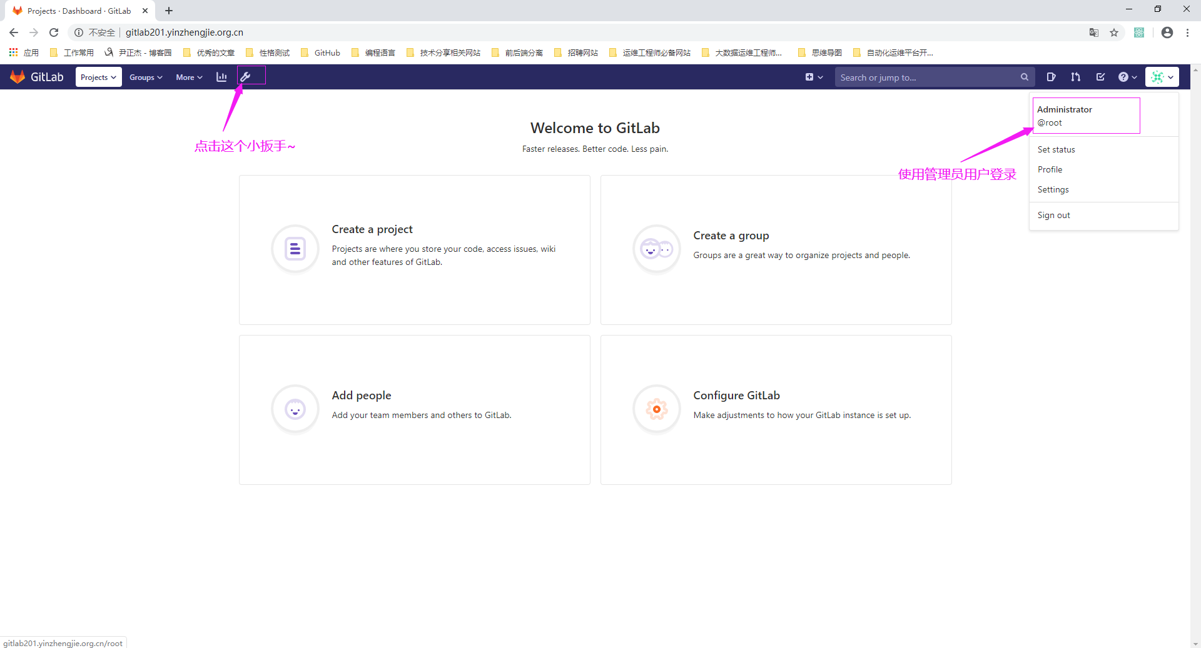Close the Projects Dashboard GitLab tab
Screen dimensions: 1201x648
[145, 11]
